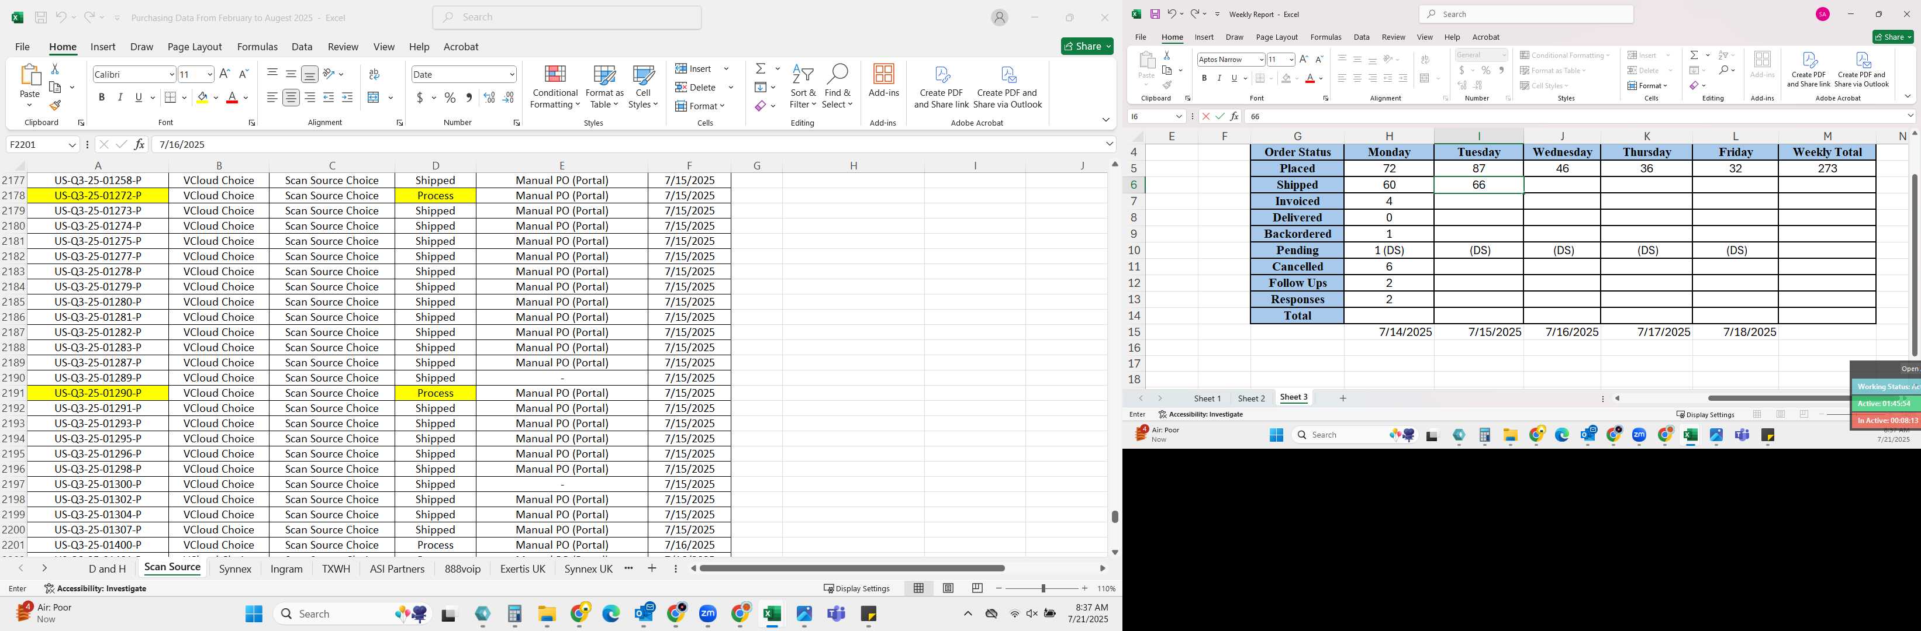Cancel entry with red X in Weekly Report
The image size is (1921, 631).
click(x=1206, y=116)
